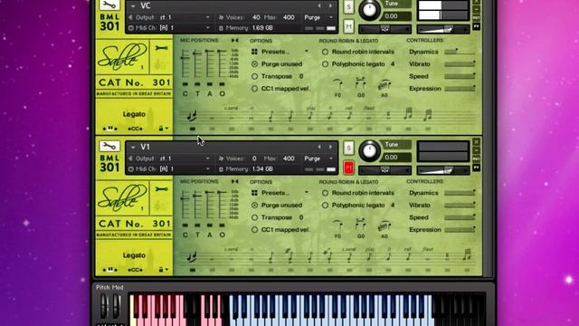This screenshot has height=326, width=579.
Task: Click the V1 Tune value 0.00
Action: pyautogui.click(x=392, y=157)
